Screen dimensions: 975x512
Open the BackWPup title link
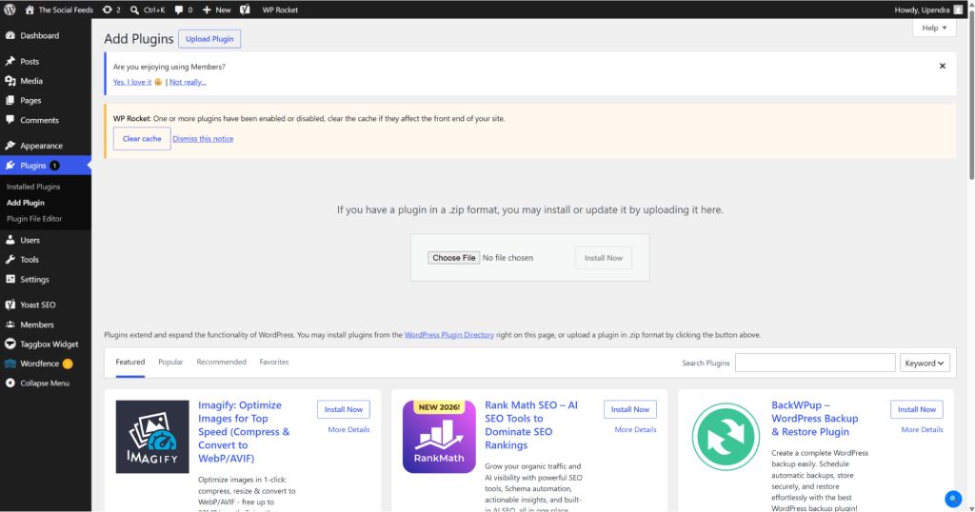[815, 418]
